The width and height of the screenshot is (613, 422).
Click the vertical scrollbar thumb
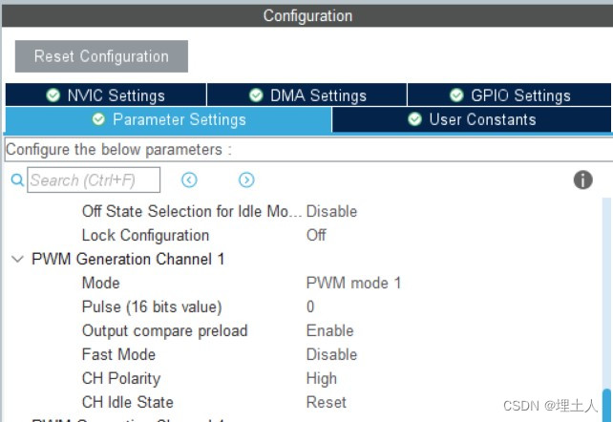pos(606,405)
